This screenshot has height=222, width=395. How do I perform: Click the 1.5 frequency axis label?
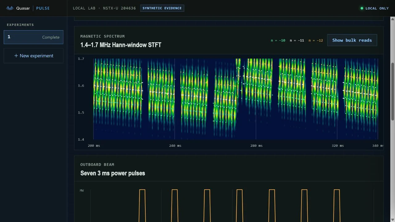[x=81, y=113]
